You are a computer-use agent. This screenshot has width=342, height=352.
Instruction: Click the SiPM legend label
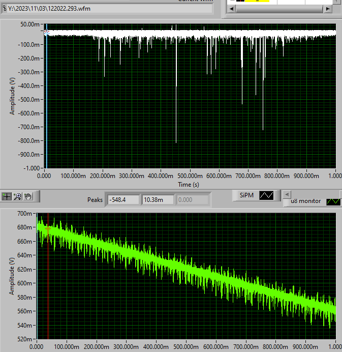[x=246, y=195]
